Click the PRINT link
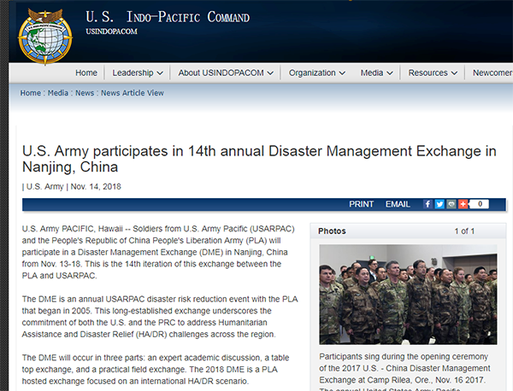Viewport: 513px width, 391px height. coord(361,204)
